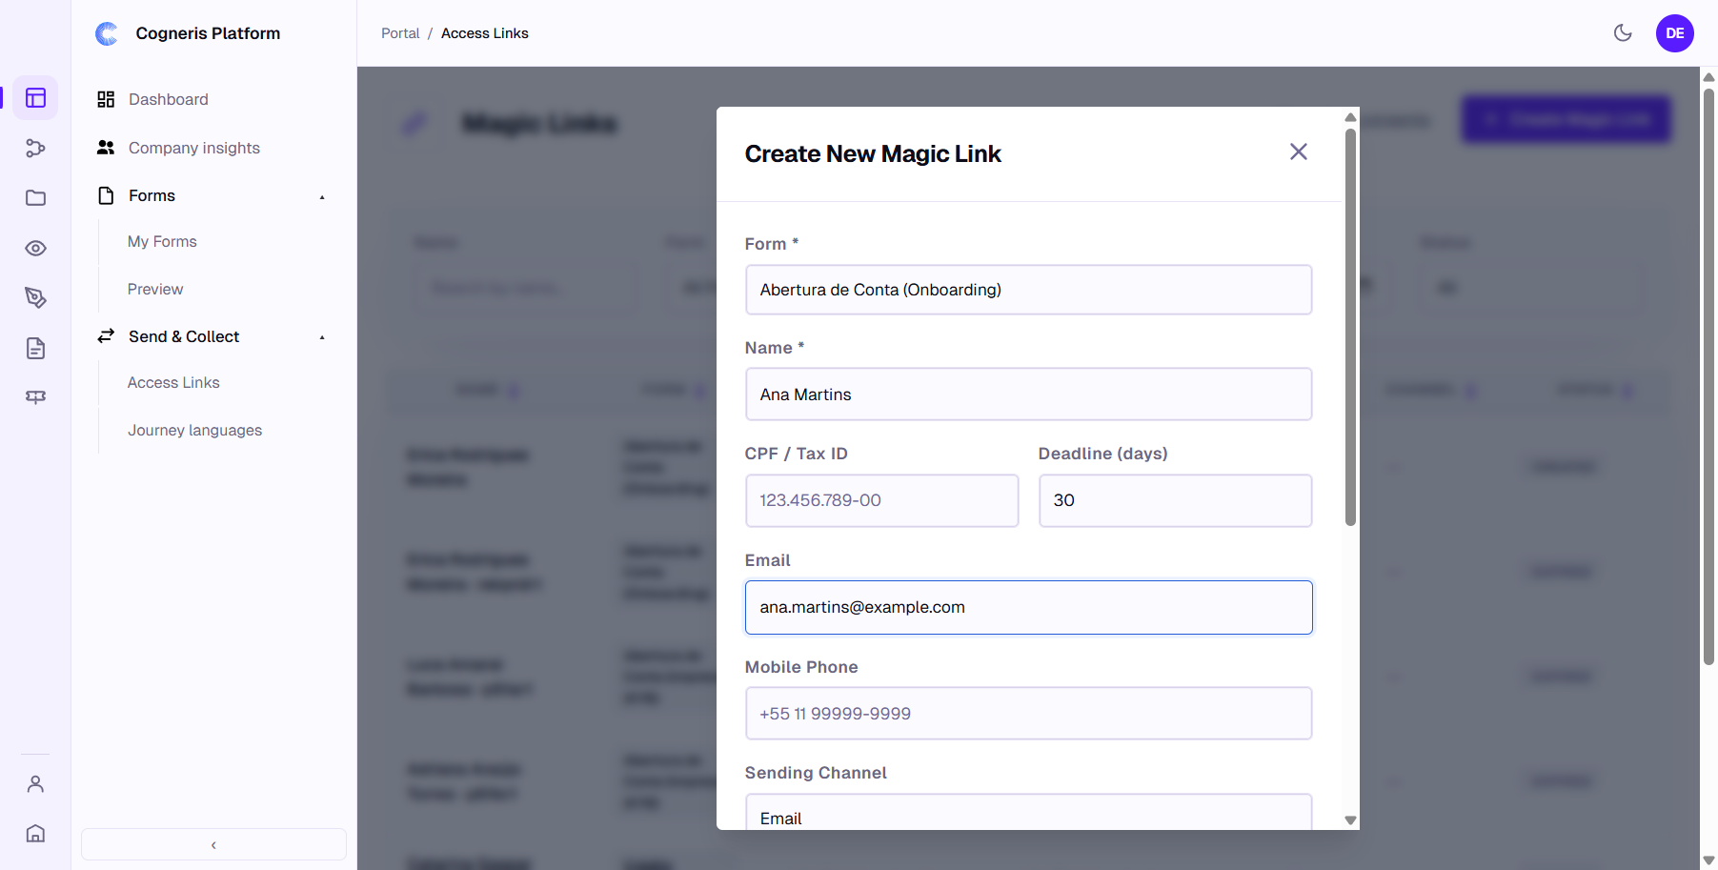Click the signpost icon in the left rail
Viewport: 1718px width, 870px height.
click(35, 397)
